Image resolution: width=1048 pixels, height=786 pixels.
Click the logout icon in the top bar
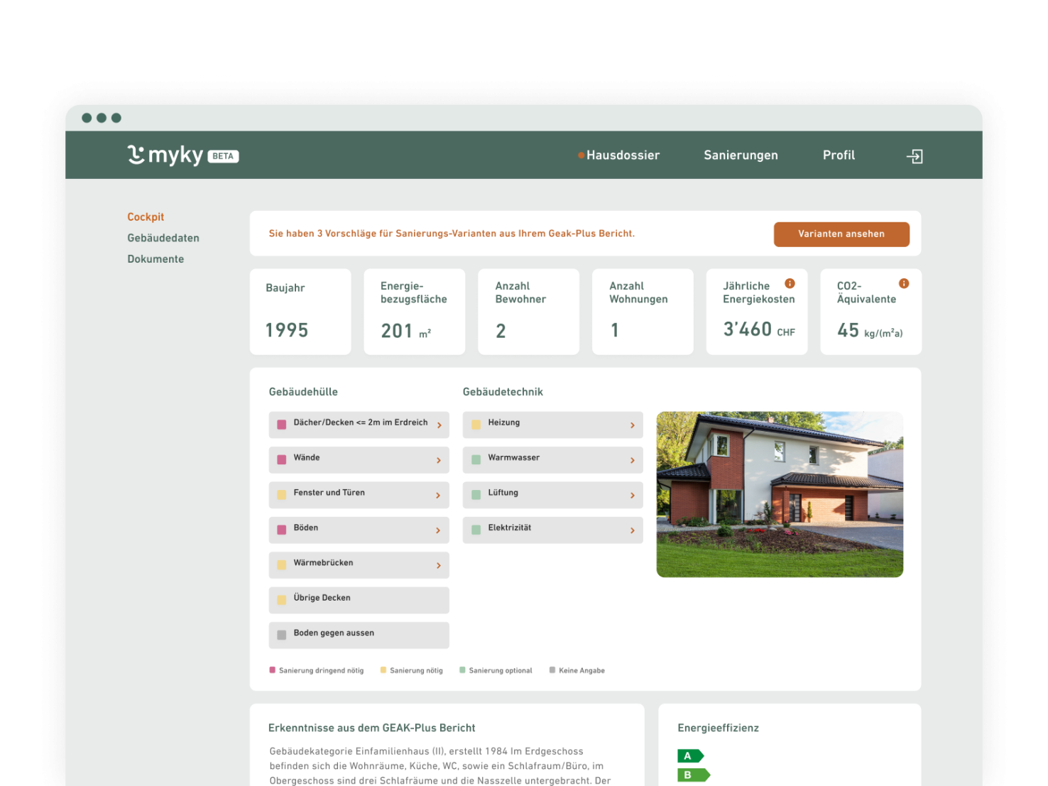[x=915, y=155]
